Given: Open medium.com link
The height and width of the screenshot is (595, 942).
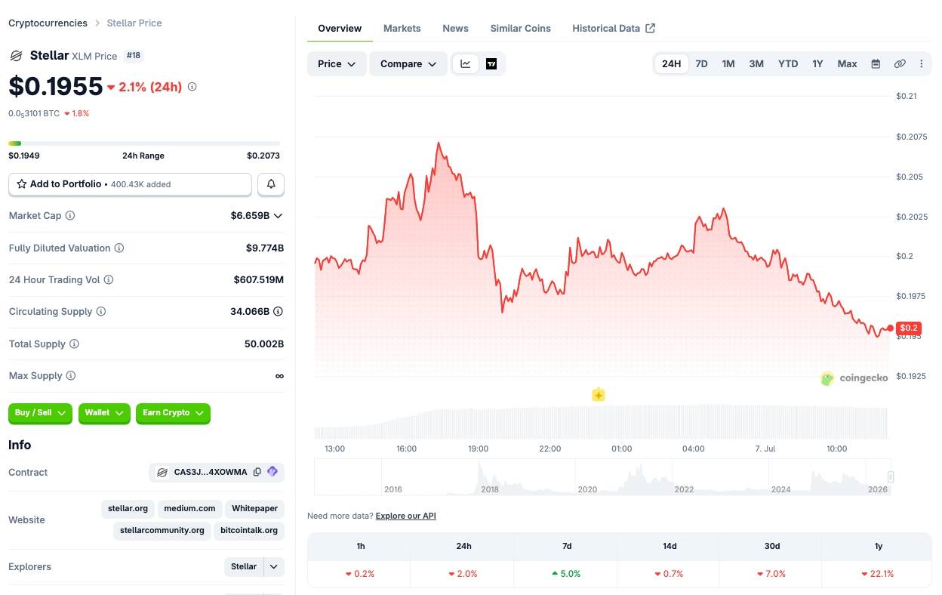Looking at the screenshot, I should click(x=190, y=509).
